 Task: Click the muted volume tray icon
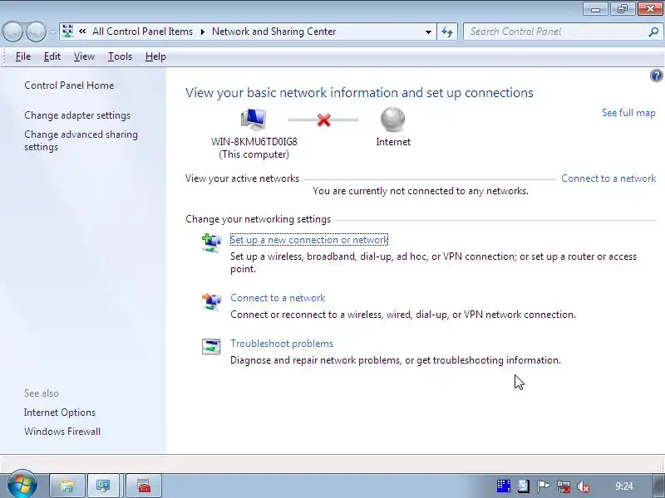[x=584, y=487]
